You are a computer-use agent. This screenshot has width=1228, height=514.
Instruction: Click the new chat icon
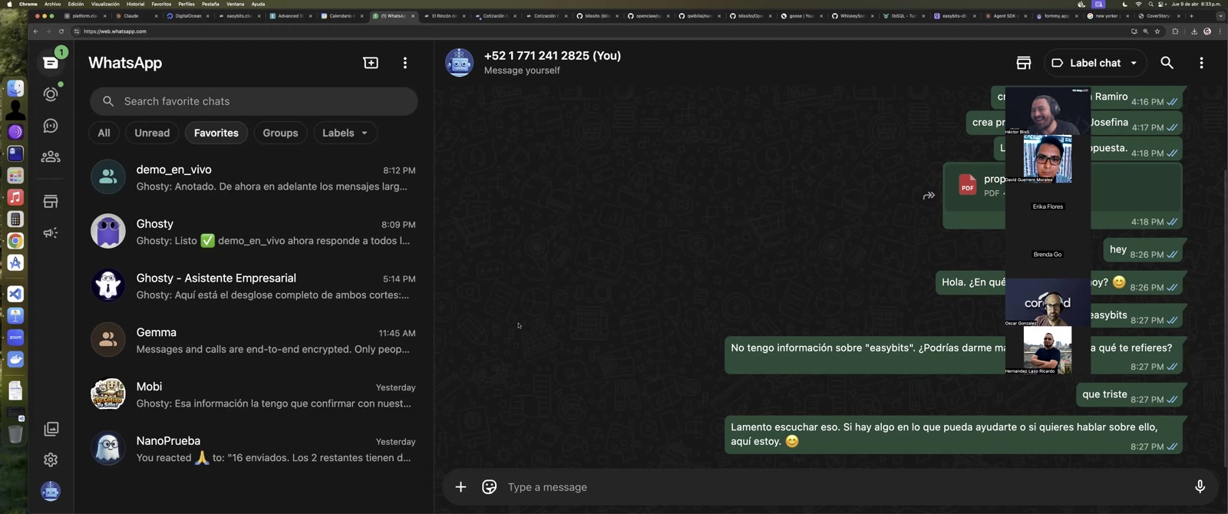tap(371, 63)
